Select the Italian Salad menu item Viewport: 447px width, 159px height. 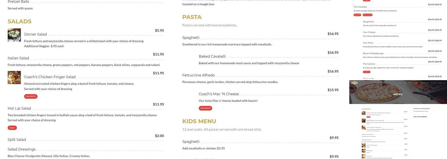(x=18, y=58)
